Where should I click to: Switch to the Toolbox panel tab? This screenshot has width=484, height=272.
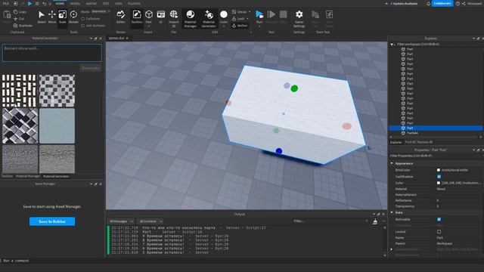(7, 176)
